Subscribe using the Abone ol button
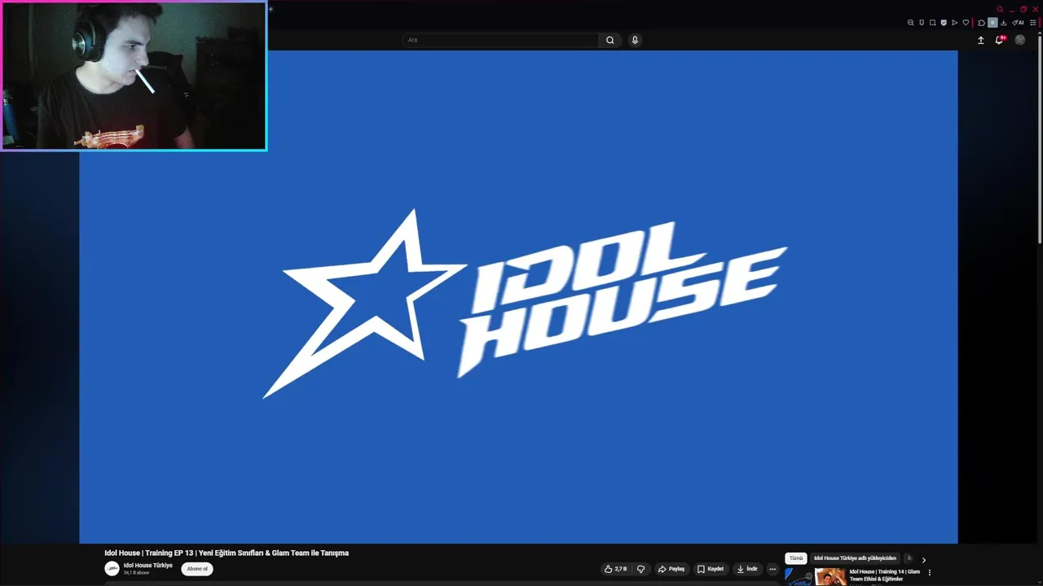Screen dimensions: 1043x586 [197, 569]
